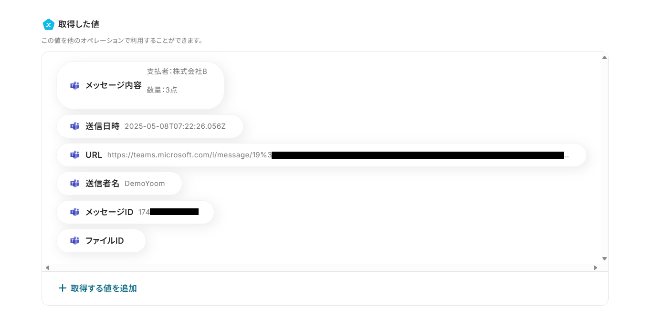Click the blue pentagon icon next to 取得した値
653x329 pixels.
pos(48,24)
